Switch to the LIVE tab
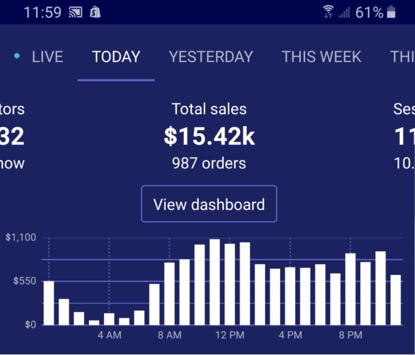The height and width of the screenshot is (355, 415). 47,57
